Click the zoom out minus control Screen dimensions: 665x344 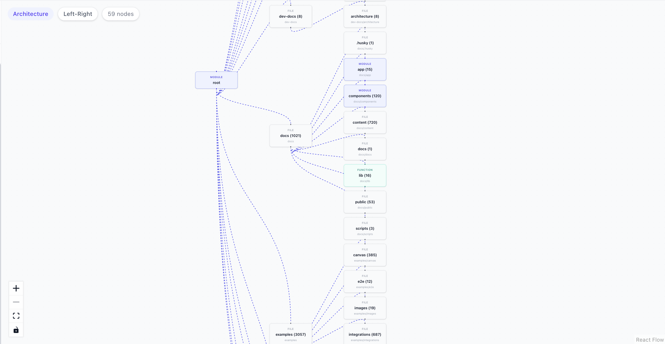pos(16,302)
